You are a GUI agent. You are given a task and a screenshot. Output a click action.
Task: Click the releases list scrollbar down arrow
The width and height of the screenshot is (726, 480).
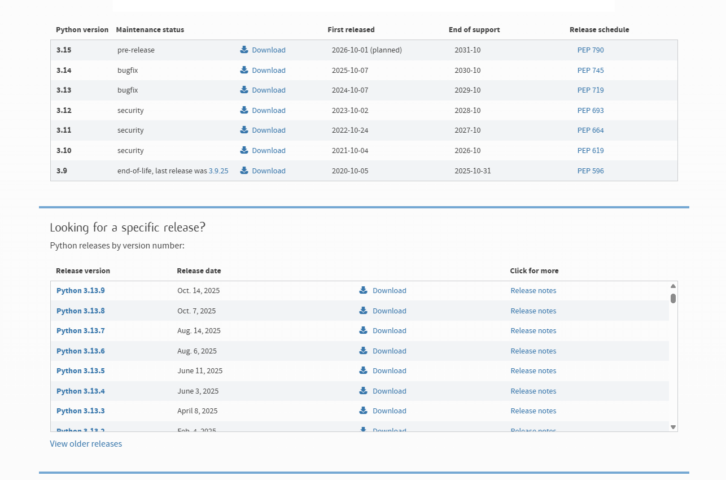click(x=673, y=427)
